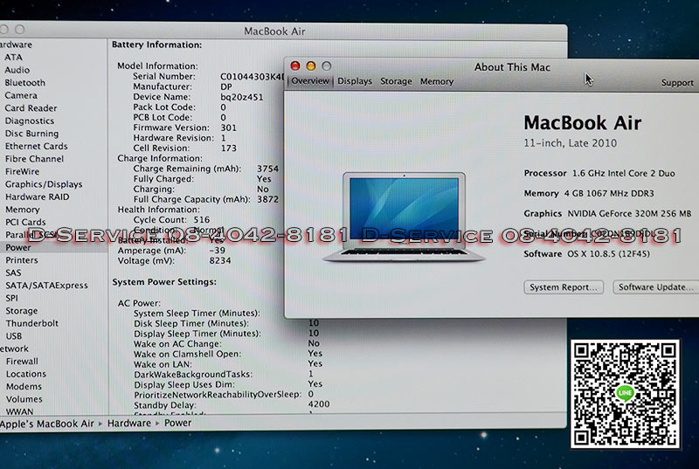Switch to the Storage tab
Screen dimensions: 699x469
point(396,81)
